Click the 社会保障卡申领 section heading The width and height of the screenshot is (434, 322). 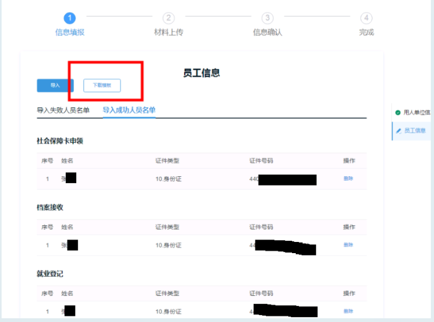pos(60,141)
